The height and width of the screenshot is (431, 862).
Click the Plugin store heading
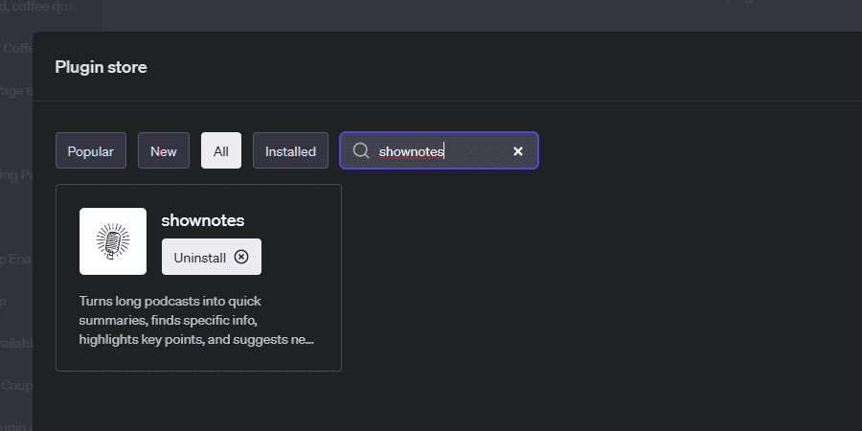tap(102, 67)
